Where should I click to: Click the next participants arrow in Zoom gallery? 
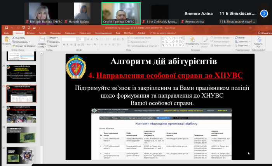(264, 13)
